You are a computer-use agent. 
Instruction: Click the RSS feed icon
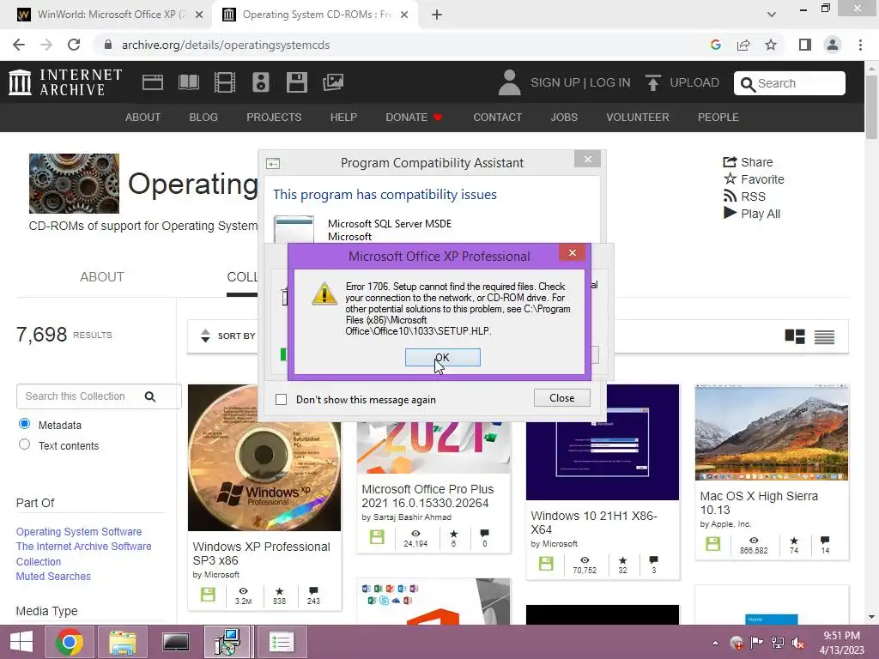click(730, 196)
